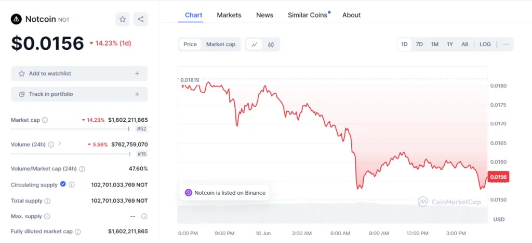Click the $762,759,070 volume value
Screen dimensions: 532x243
tap(129, 145)
